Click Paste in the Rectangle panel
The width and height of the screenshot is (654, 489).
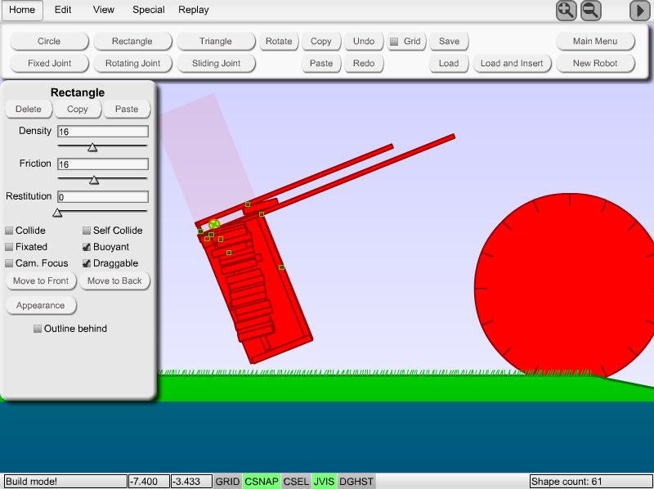tap(127, 110)
